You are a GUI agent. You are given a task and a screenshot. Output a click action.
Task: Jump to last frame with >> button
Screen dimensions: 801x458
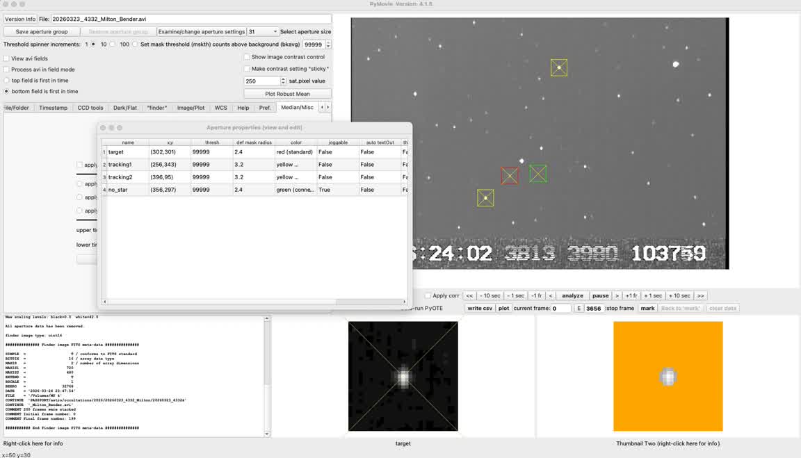click(700, 295)
